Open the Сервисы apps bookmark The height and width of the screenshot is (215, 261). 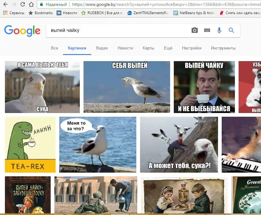coord(14,13)
